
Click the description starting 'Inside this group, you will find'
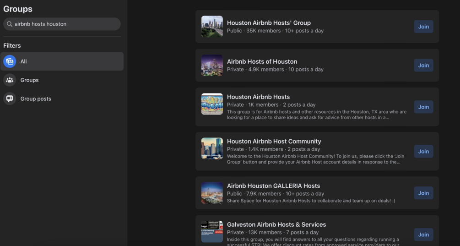[314, 242]
